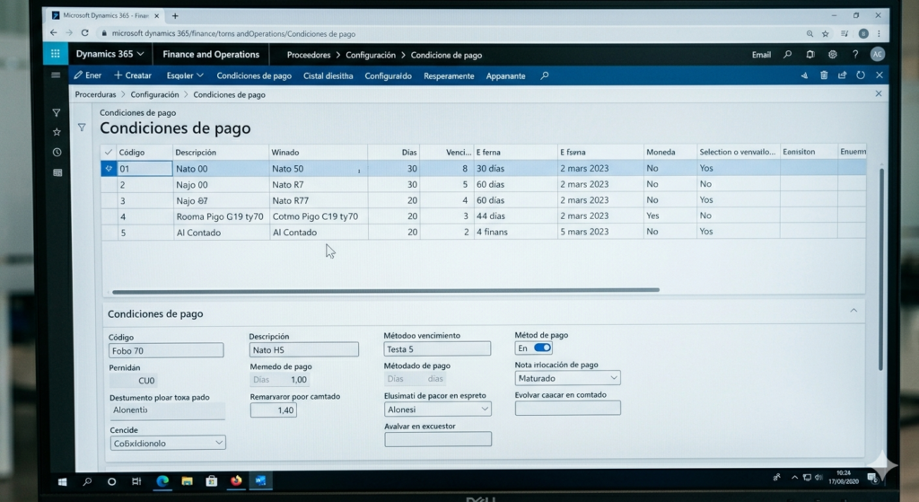The height and width of the screenshot is (502, 919).
Task: Click the filter icon in left sidebar
Action: [57, 112]
